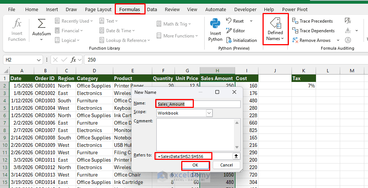Click the fx icon in the formula bar
The image size is (368, 188).
[x=74, y=60]
